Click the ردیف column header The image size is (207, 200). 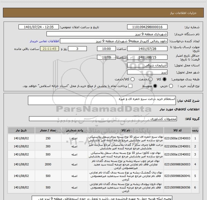coord(195,130)
